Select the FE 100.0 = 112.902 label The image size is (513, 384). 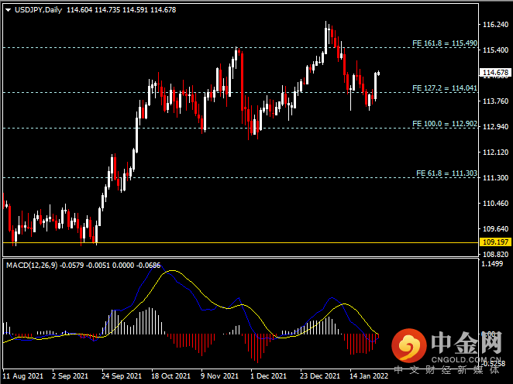pos(445,124)
